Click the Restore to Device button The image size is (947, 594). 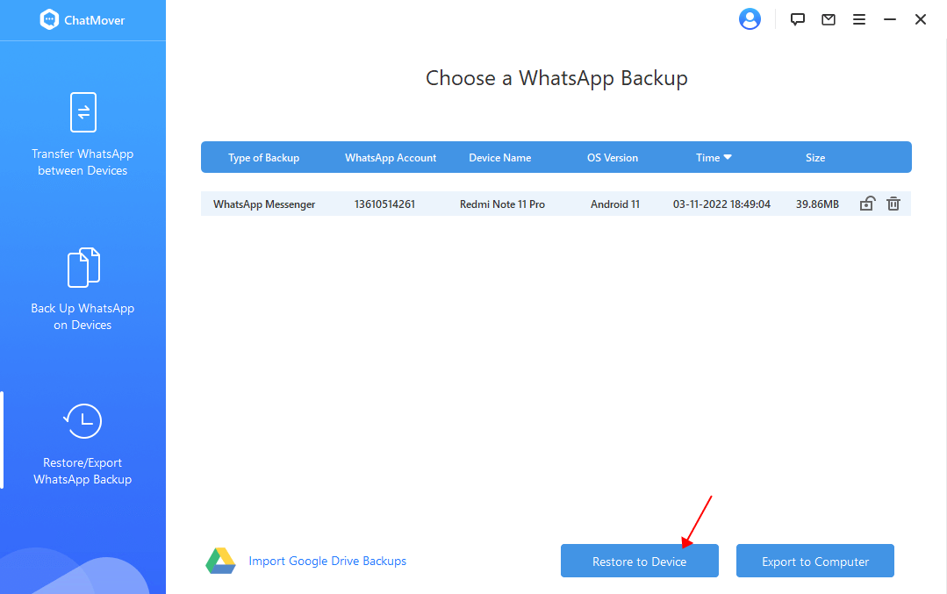pyautogui.click(x=639, y=560)
